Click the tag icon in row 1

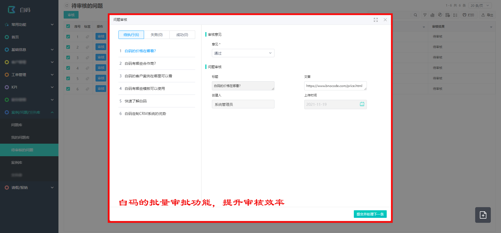pos(87,37)
